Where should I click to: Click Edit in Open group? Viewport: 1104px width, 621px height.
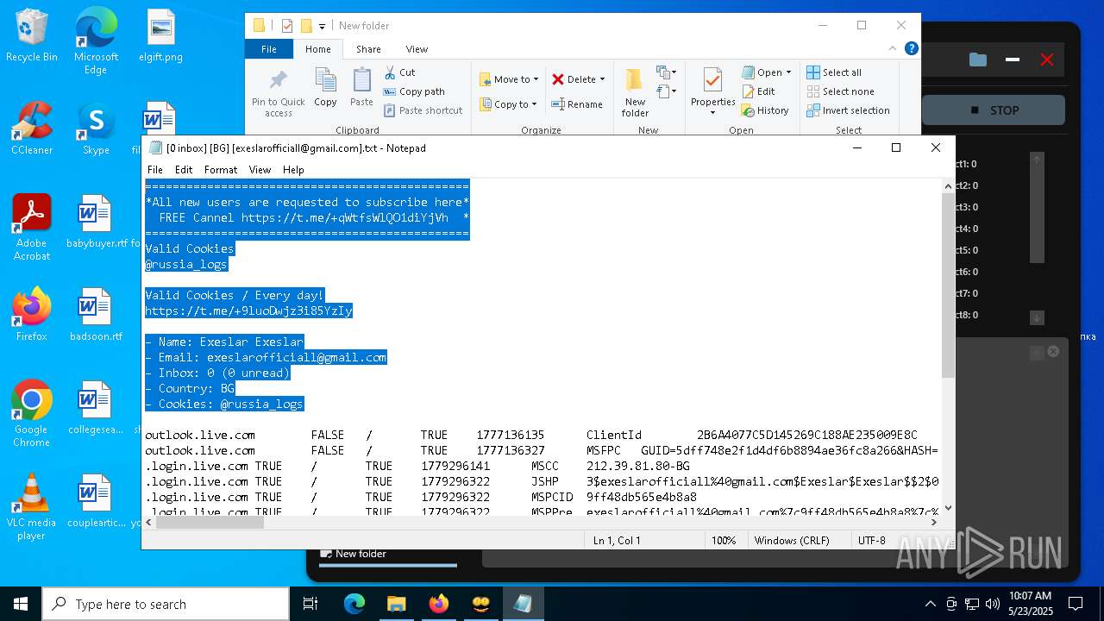[x=758, y=91]
